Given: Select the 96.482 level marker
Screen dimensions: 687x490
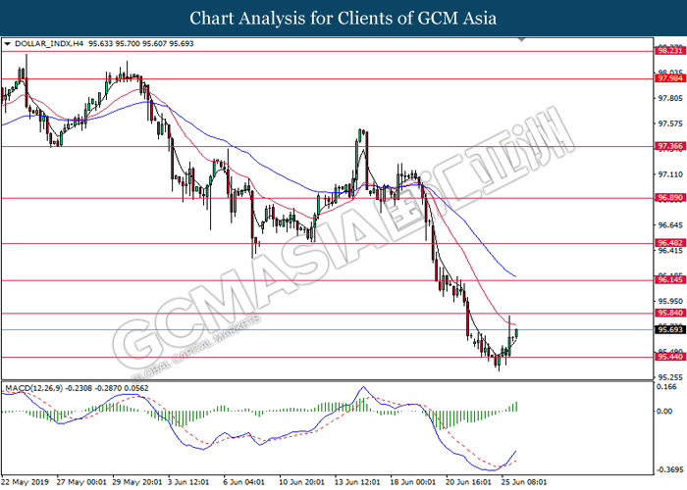Looking at the screenshot, I should (668, 242).
